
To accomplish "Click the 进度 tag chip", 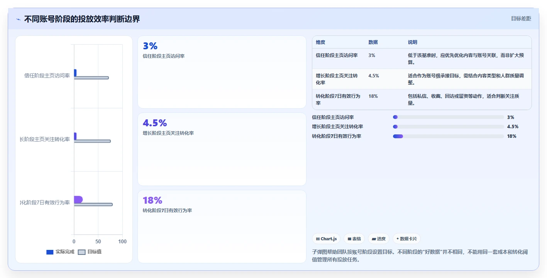I will tap(379, 239).
